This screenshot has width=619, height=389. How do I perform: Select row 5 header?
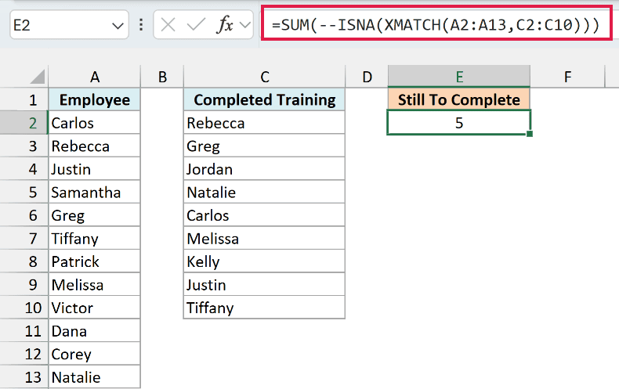(24, 192)
